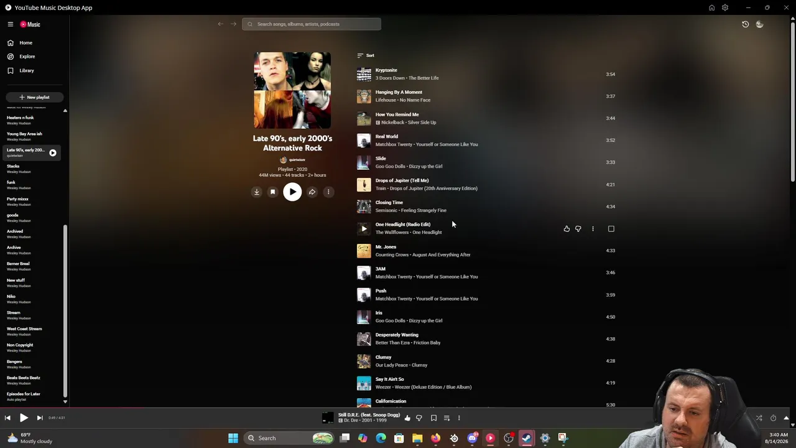
Task: Save playlist to library with bookmark icon
Action: [272, 192]
